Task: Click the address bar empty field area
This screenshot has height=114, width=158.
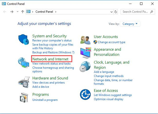Action: [x=83, y=12]
